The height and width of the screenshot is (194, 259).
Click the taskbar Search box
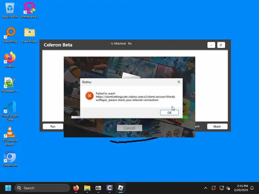pos(42,188)
